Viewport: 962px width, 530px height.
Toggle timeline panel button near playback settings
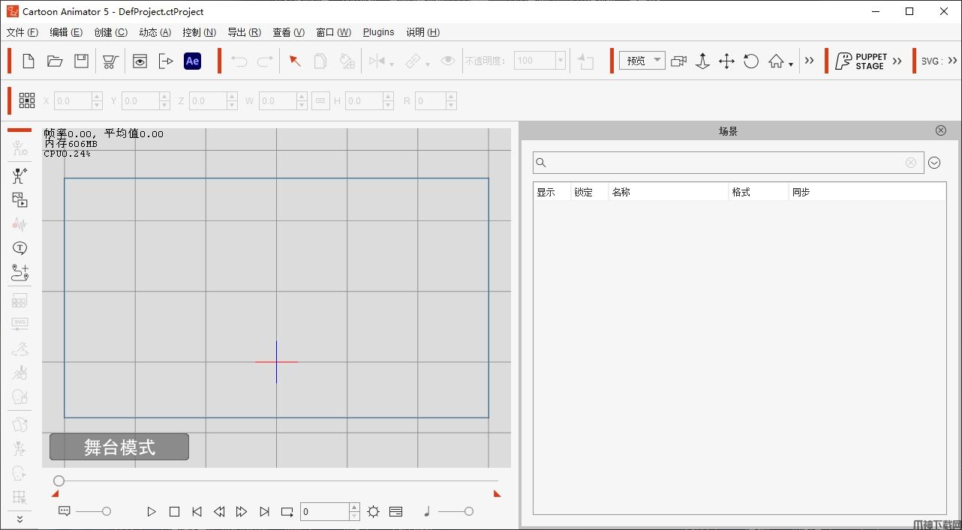coord(396,512)
